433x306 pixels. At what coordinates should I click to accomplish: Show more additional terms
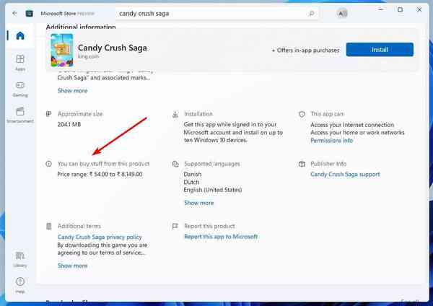(x=72, y=266)
